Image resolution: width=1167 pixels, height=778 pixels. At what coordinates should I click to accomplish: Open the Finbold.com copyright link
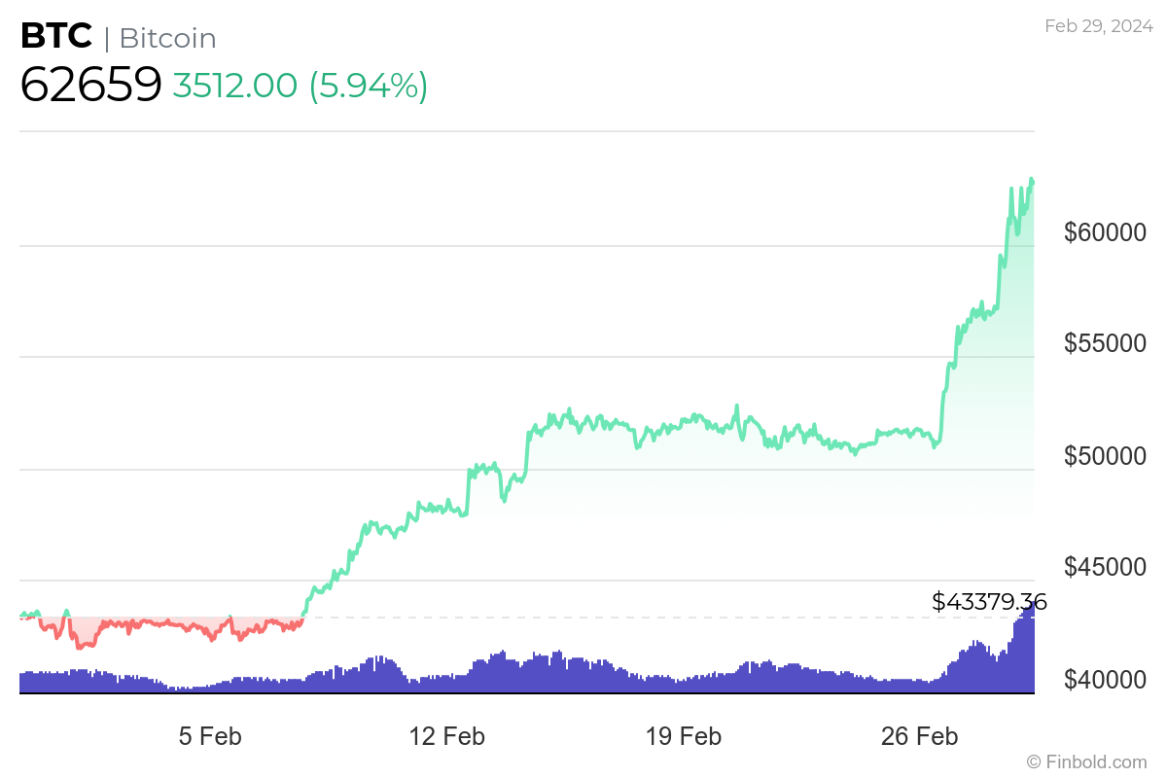(1087, 761)
